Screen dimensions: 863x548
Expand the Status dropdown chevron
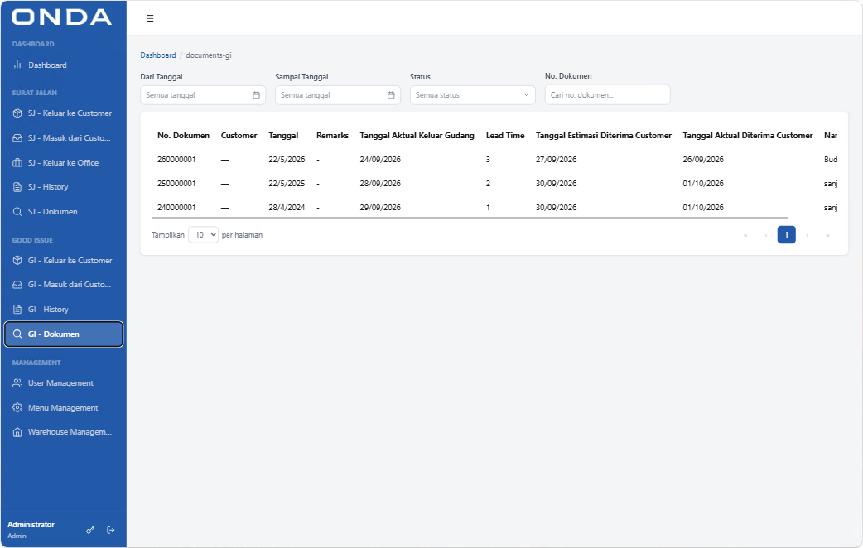pyautogui.click(x=526, y=94)
